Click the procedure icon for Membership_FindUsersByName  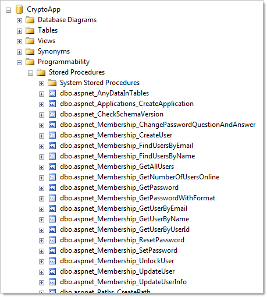pos(52,156)
